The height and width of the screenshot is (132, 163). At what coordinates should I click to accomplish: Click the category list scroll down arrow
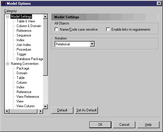pos(45,107)
